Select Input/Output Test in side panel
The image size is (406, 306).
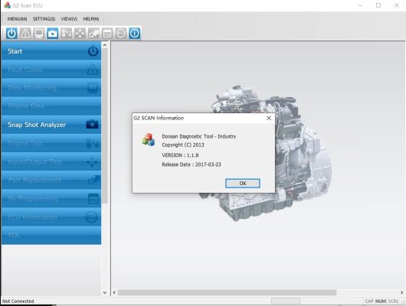point(51,161)
